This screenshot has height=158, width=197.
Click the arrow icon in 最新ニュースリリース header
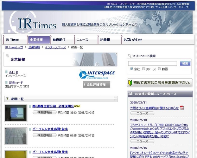[x=130, y=94]
